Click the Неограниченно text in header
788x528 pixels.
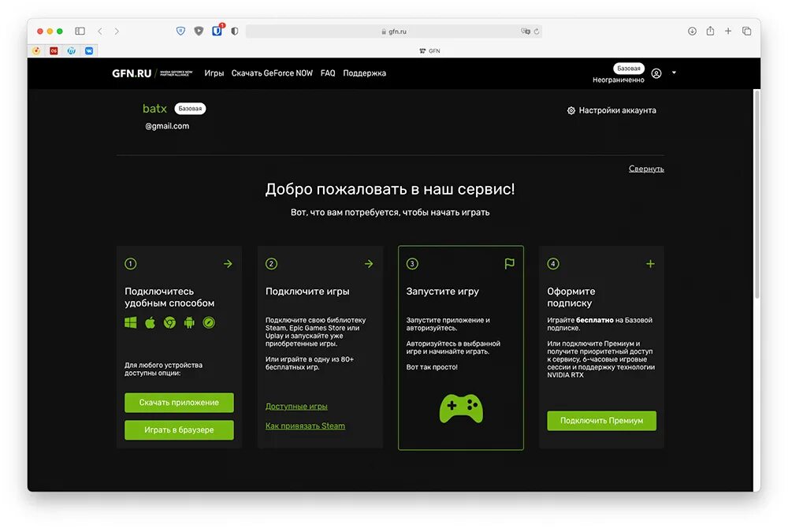pyautogui.click(x=618, y=80)
